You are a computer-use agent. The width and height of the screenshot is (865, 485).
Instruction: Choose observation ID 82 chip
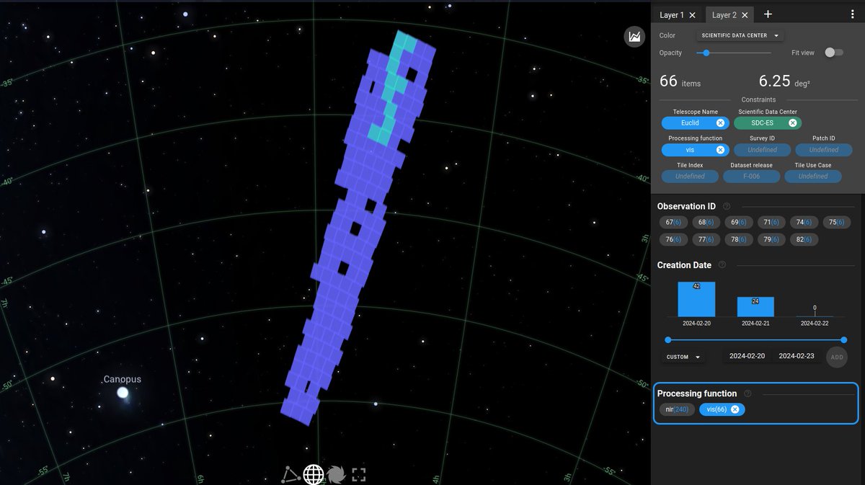point(804,240)
